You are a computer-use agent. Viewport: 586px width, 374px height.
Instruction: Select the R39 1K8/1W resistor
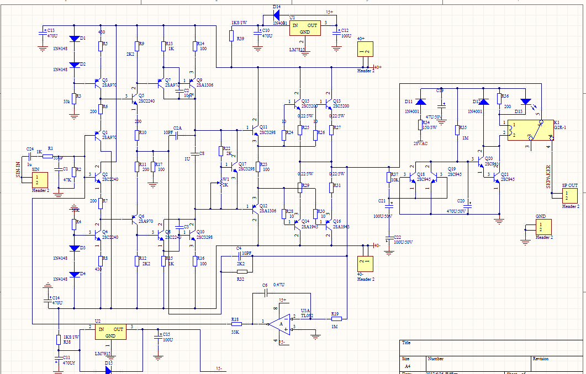(x=231, y=36)
